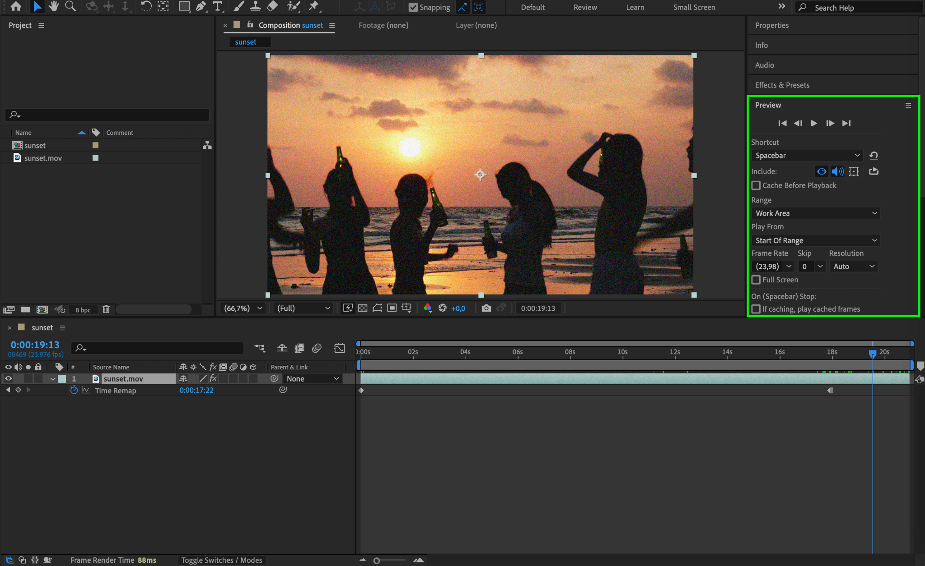
Task: Toggle the transparency grid button
Action: 363,308
